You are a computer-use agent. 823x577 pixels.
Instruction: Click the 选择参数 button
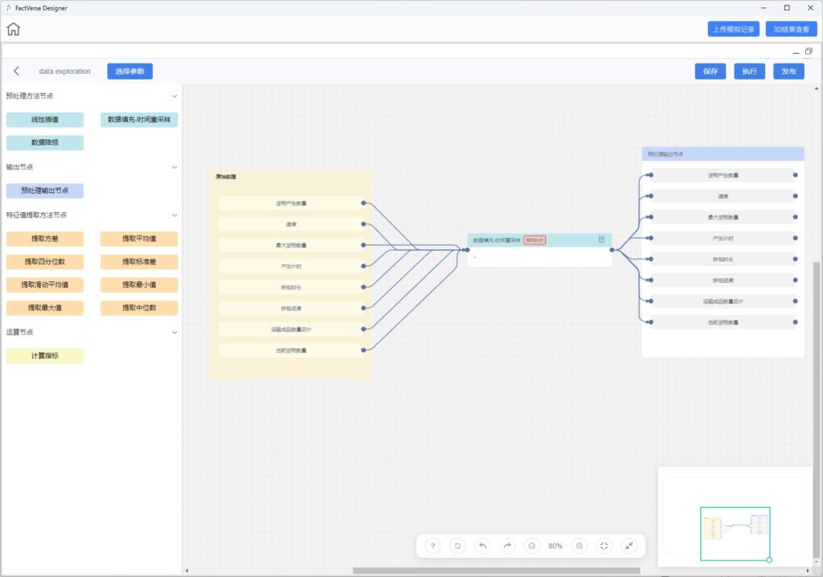coord(129,71)
